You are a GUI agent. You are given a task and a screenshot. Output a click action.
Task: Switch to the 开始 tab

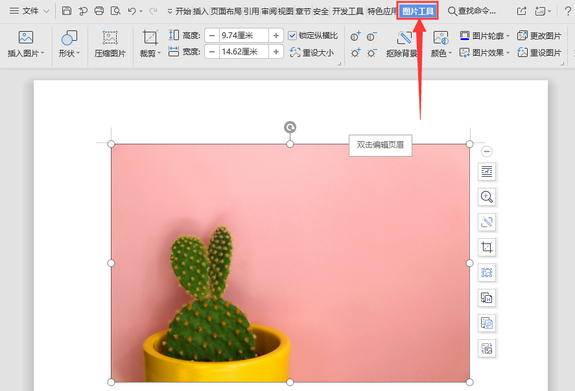pos(183,12)
